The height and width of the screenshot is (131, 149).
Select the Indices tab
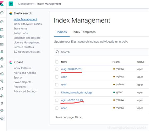62,32
